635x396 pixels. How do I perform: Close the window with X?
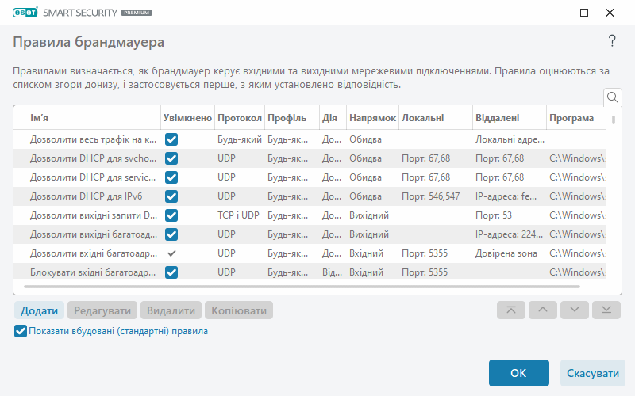click(x=610, y=13)
